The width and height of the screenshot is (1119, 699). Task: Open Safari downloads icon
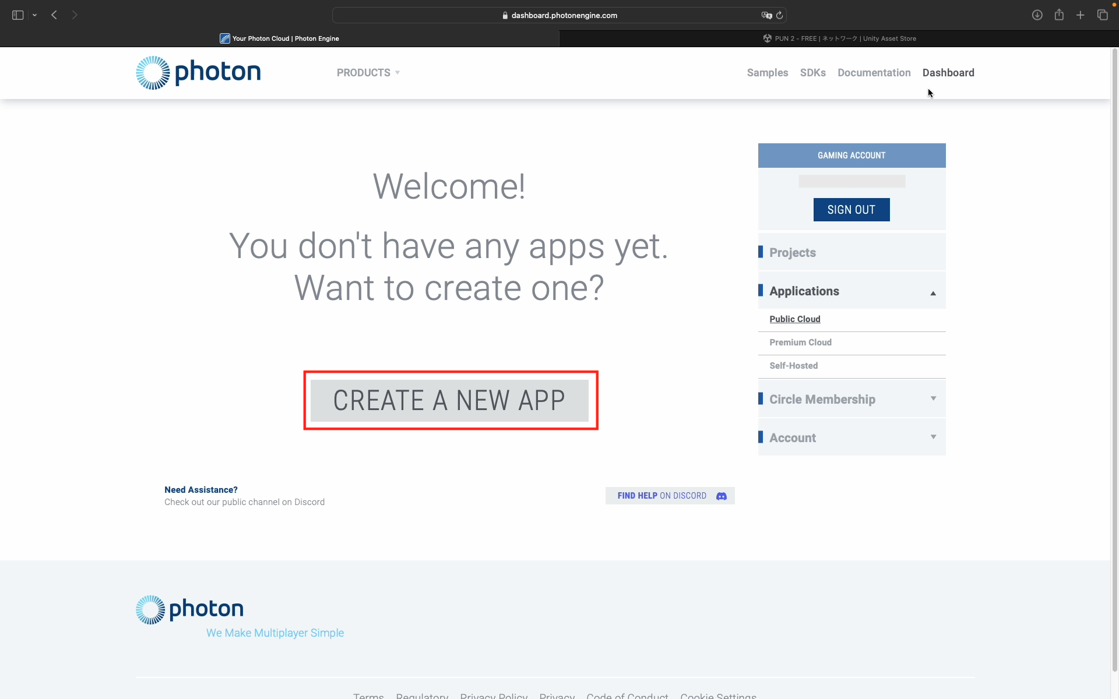(1037, 15)
